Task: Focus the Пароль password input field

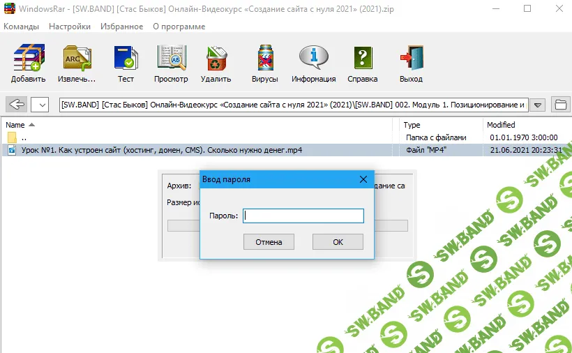Action: pos(303,216)
